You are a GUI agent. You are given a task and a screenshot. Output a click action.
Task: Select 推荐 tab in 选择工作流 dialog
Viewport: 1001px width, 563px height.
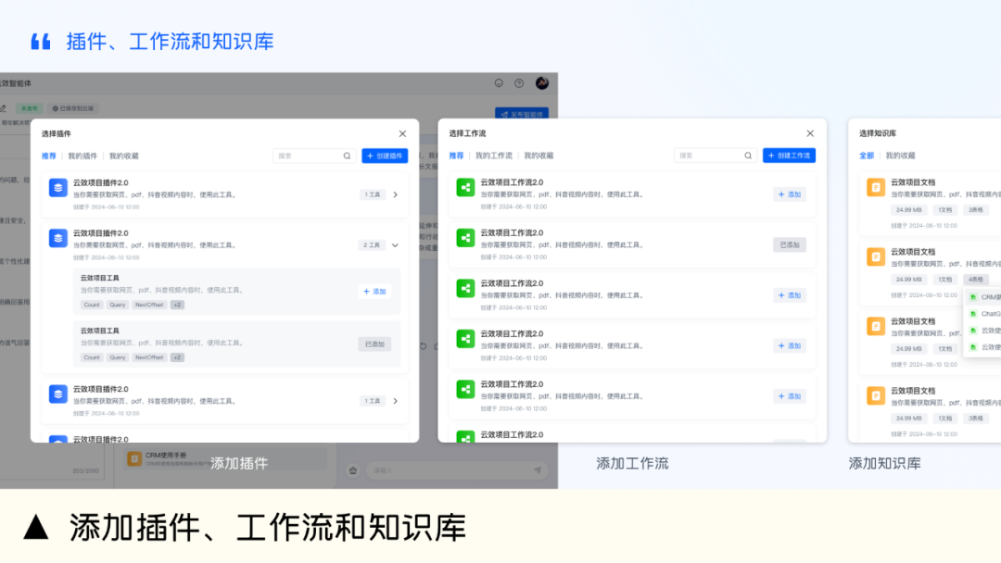coord(456,156)
